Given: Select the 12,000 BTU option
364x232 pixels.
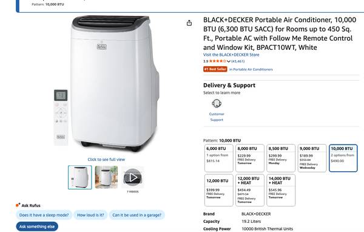Looking at the screenshot, I should pyautogui.click(x=218, y=190).
